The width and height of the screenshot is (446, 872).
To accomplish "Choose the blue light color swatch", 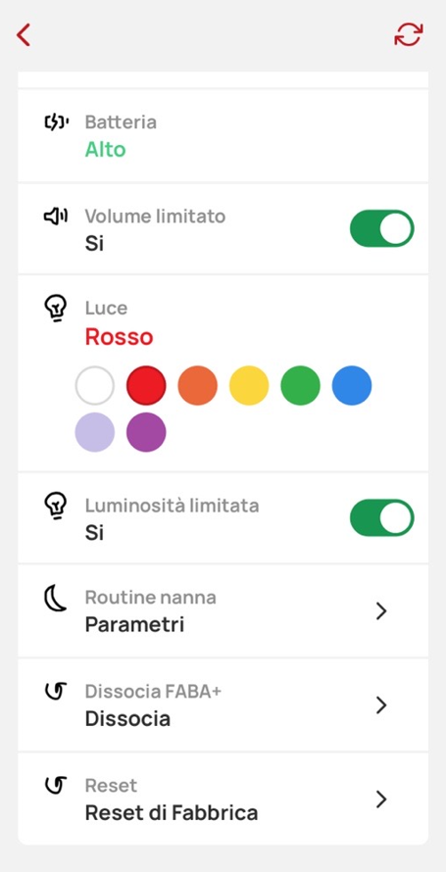I will [x=352, y=385].
